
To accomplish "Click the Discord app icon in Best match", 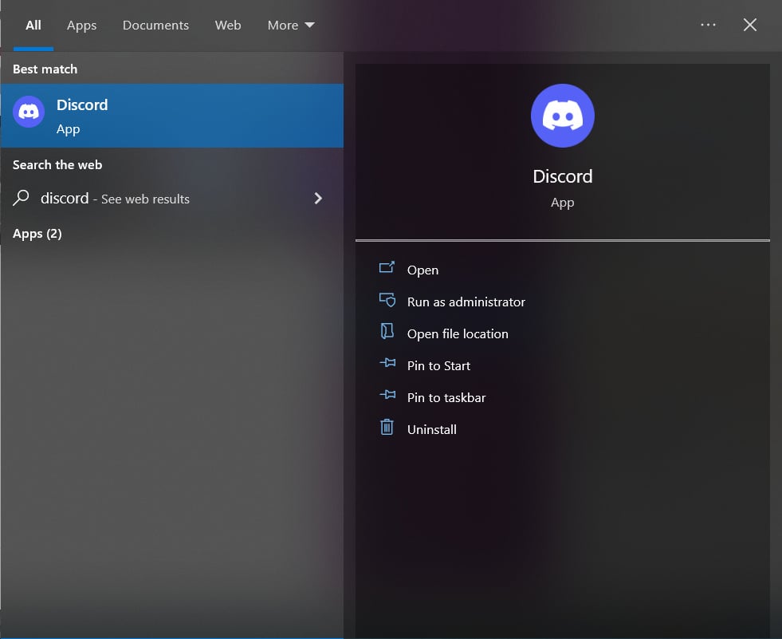I will pyautogui.click(x=29, y=112).
